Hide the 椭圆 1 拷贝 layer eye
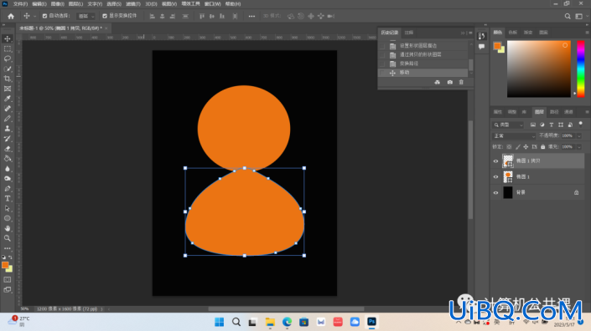 (x=495, y=161)
